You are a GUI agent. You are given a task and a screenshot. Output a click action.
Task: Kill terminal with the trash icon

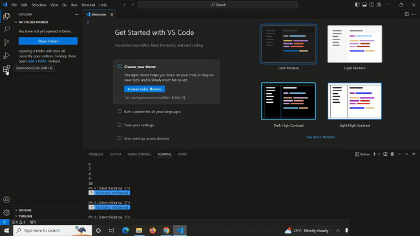pyautogui.click(x=392, y=154)
